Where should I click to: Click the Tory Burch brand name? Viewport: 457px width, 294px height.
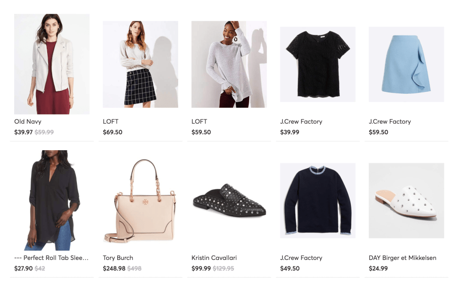(x=118, y=258)
